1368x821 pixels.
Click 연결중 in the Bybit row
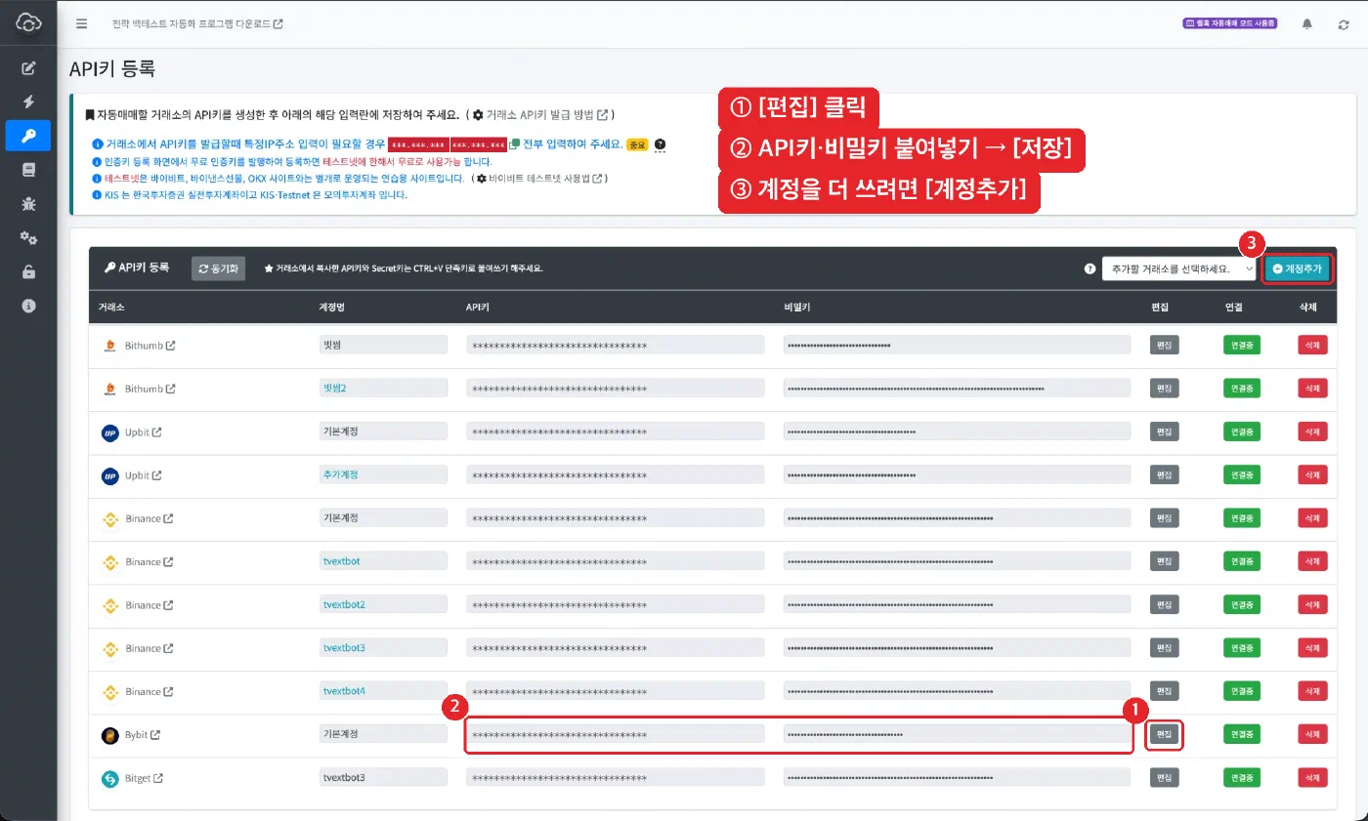coord(1242,735)
